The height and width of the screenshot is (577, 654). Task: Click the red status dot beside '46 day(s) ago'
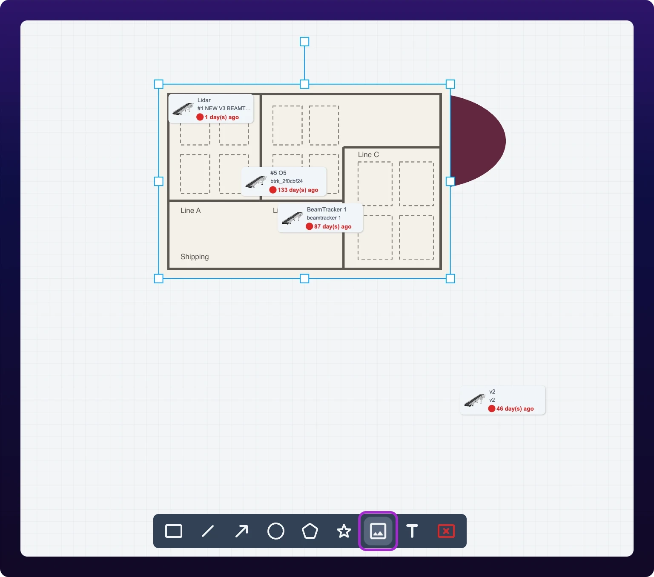click(492, 408)
